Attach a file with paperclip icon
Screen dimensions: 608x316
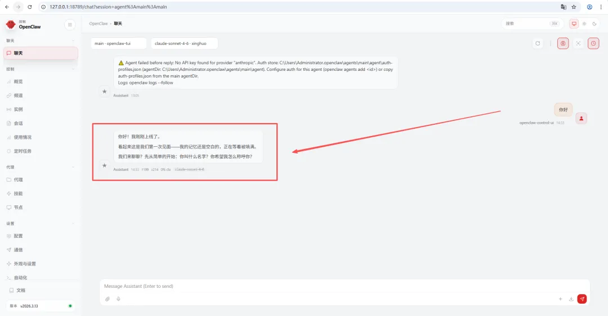pyautogui.click(x=108, y=299)
